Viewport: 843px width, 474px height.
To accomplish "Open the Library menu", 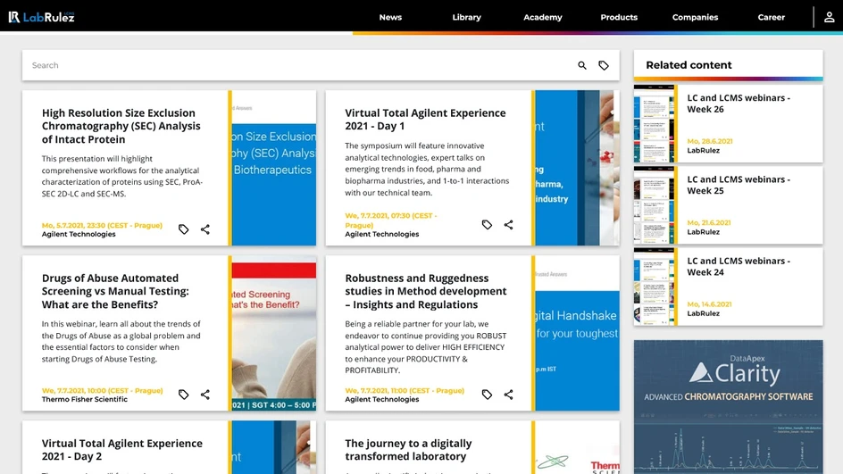I will tap(466, 17).
